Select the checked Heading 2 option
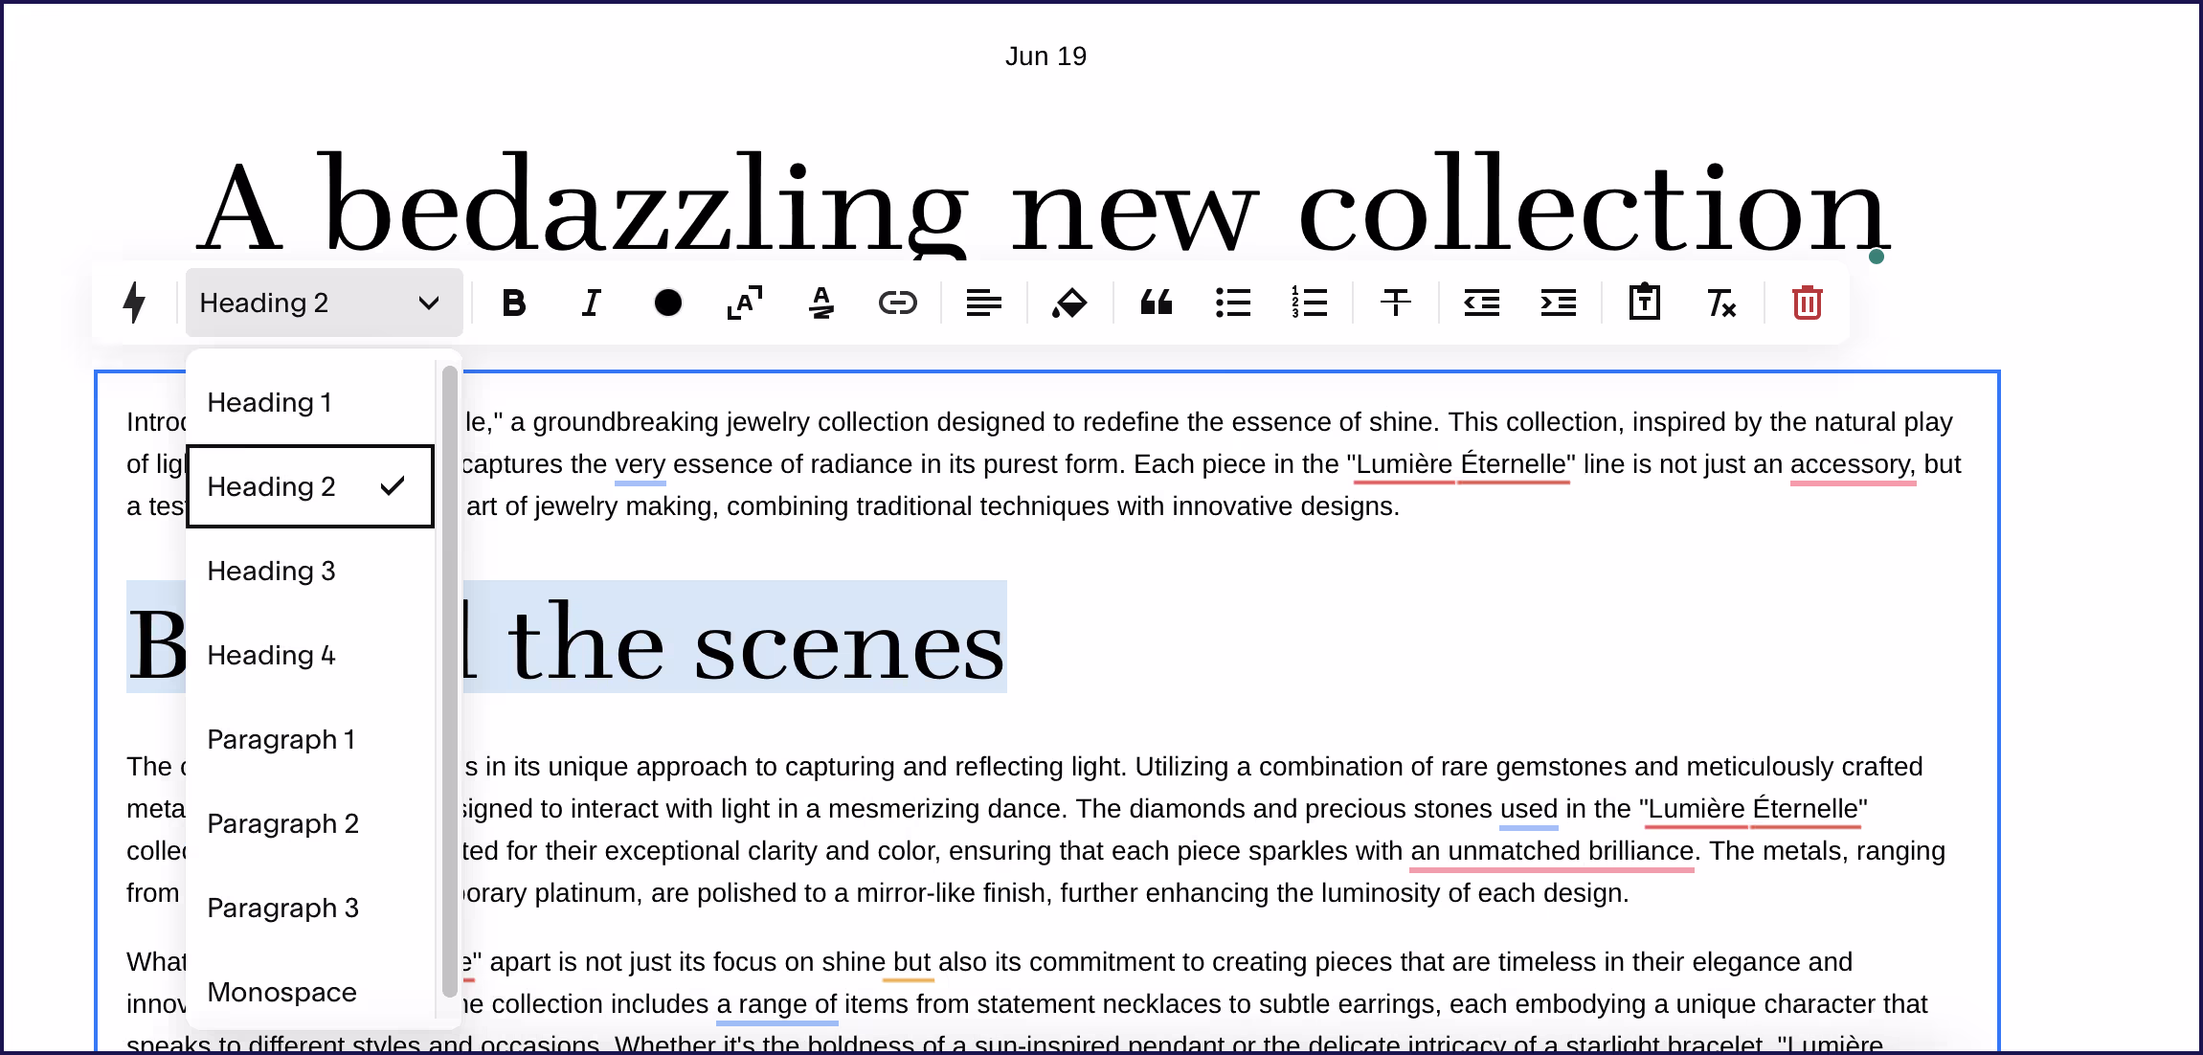 pyautogui.click(x=310, y=486)
